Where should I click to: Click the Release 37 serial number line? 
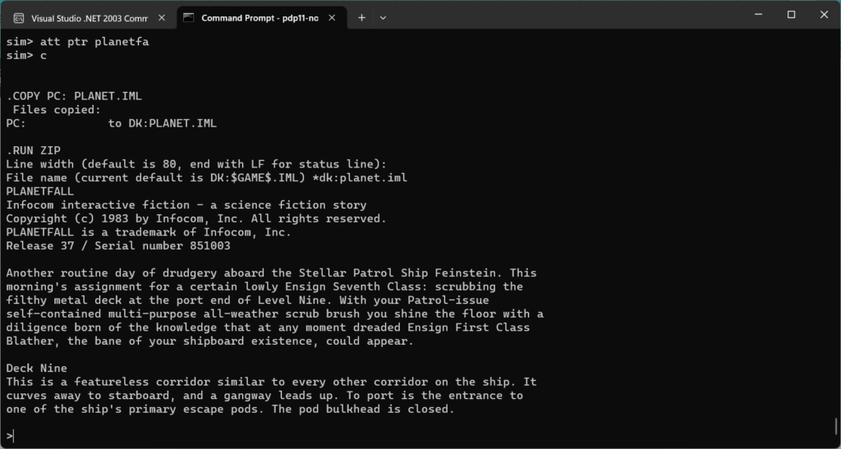[118, 245]
